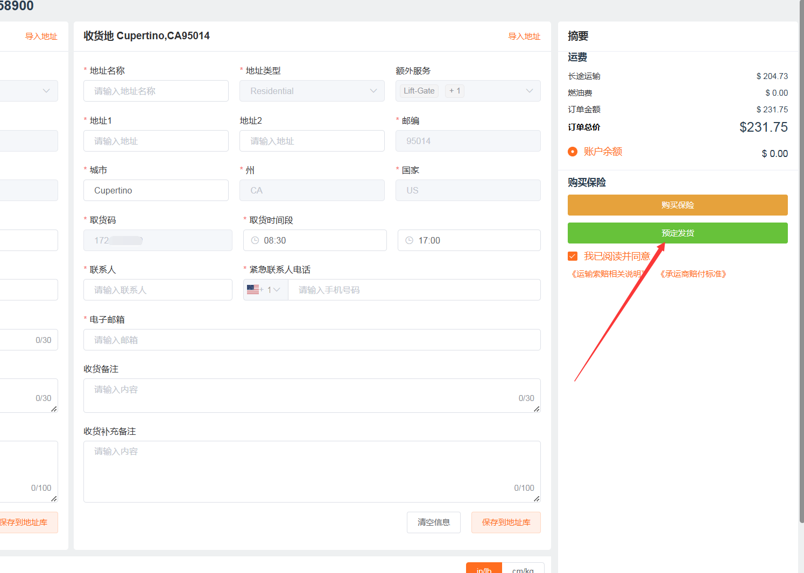The width and height of the screenshot is (804, 573).
Task: Click the 收货备注 textarea
Action: coord(312,396)
